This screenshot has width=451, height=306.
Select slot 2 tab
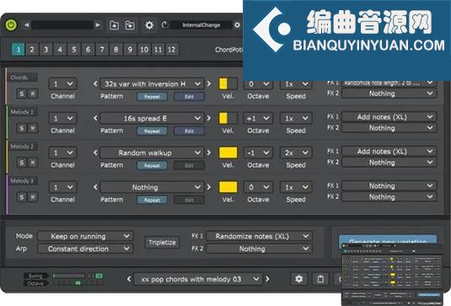32,50
